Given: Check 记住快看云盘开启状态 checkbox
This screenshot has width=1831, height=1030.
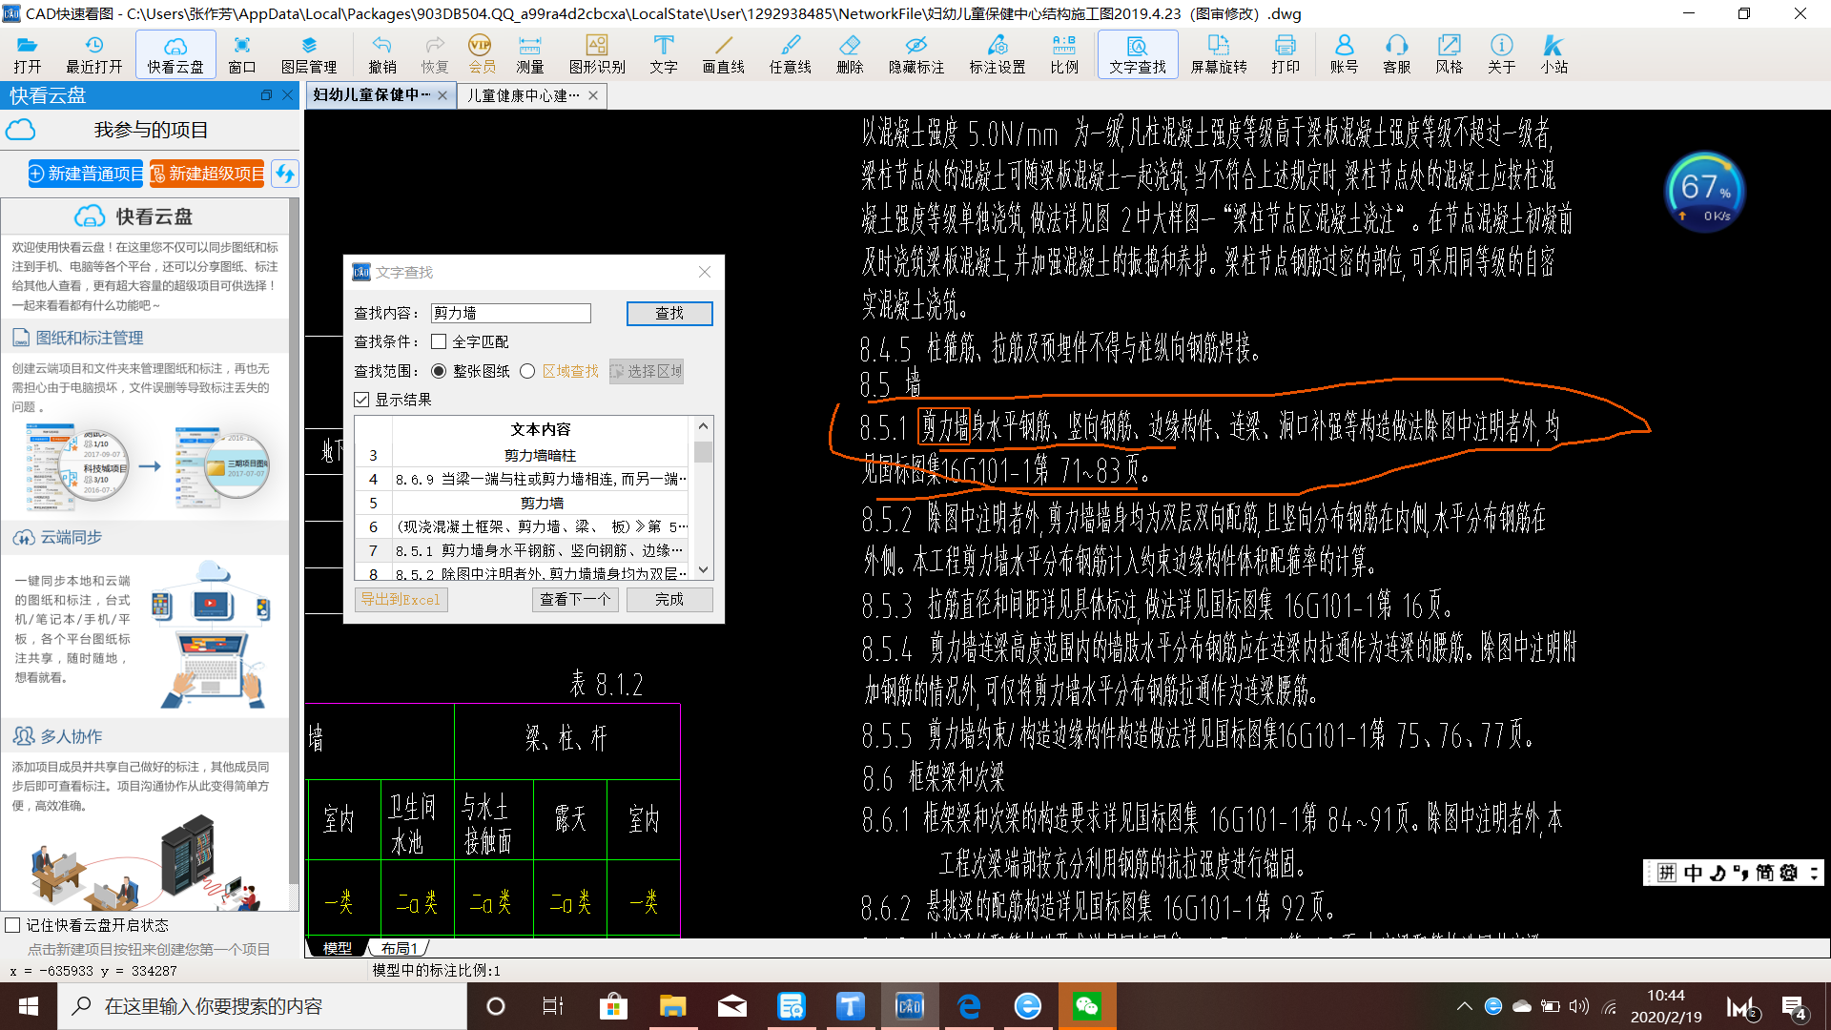Looking at the screenshot, I should pos(12,925).
